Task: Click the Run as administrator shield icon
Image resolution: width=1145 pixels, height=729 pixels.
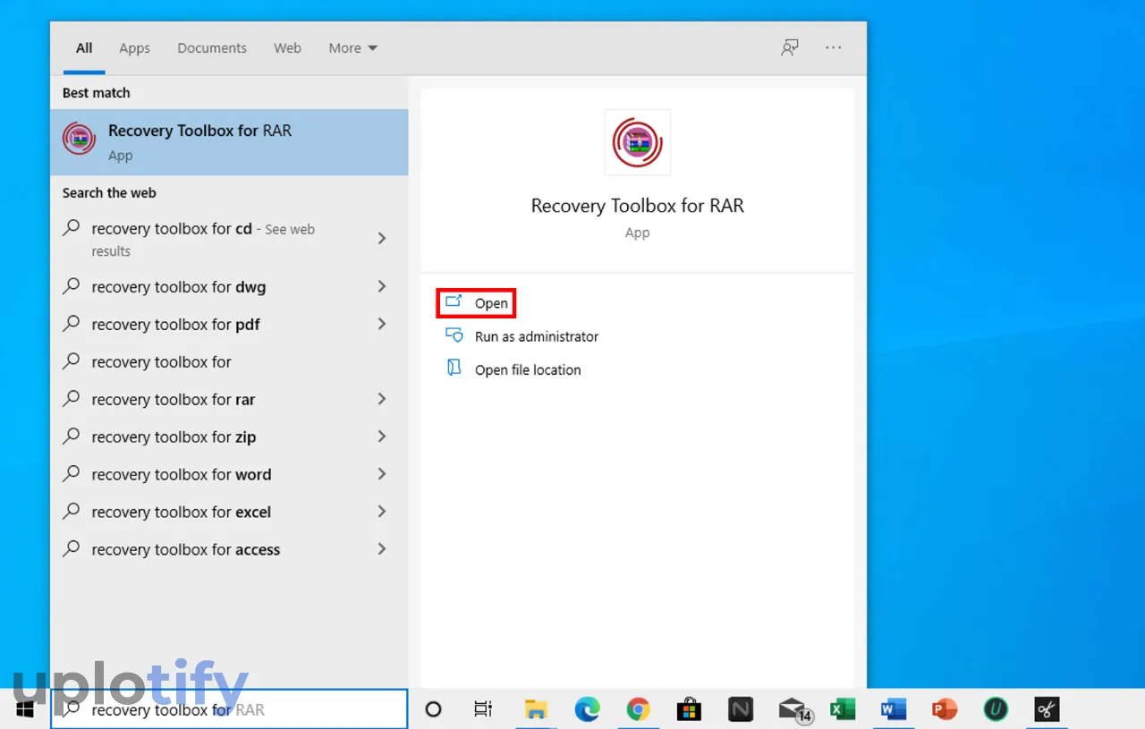Action: pyautogui.click(x=454, y=336)
